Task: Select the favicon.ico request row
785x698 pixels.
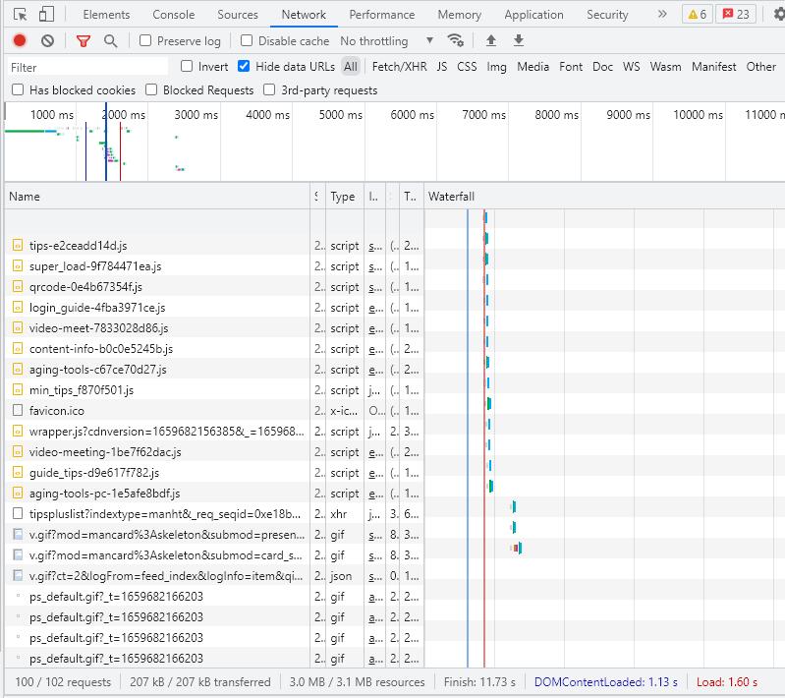Action: [57, 411]
